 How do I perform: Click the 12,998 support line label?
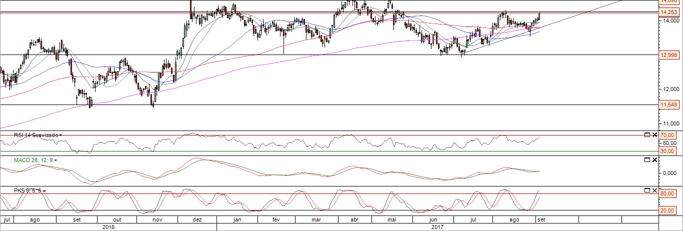point(668,55)
